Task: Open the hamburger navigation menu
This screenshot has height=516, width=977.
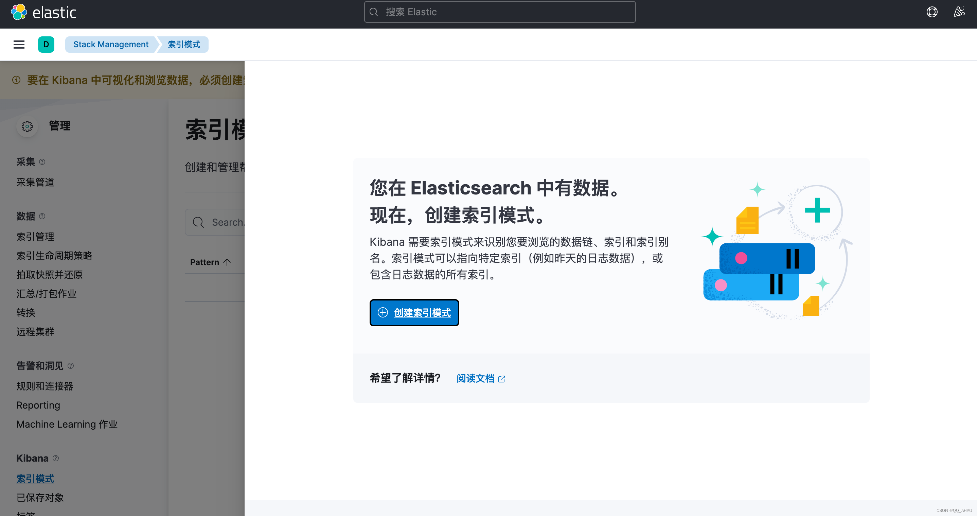Action: pyautogui.click(x=19, y=45)
